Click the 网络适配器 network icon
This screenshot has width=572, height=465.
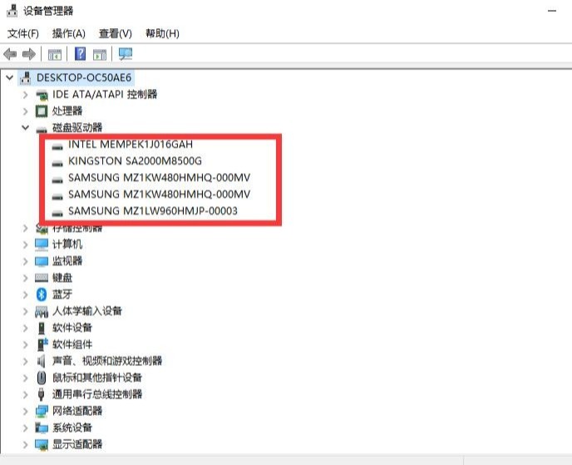[42, 411]
